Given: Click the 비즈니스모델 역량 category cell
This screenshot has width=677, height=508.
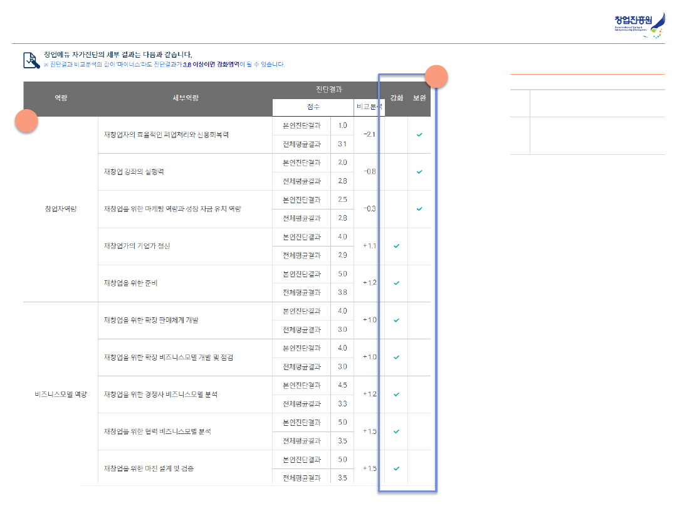Looking at the screenshot, I should point(61,394).
